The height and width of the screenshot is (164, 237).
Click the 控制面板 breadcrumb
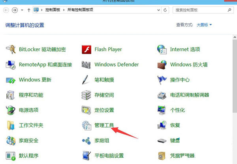[x=53, y=10]
